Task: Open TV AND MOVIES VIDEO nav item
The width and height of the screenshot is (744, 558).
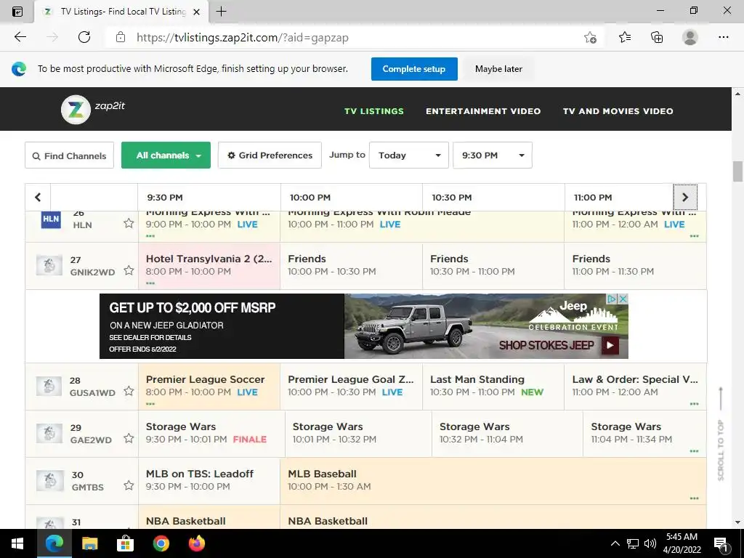Action: click(x=618, y=111)
